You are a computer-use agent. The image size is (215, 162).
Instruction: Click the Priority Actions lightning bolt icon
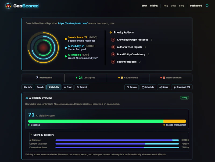tap(111, 32)
